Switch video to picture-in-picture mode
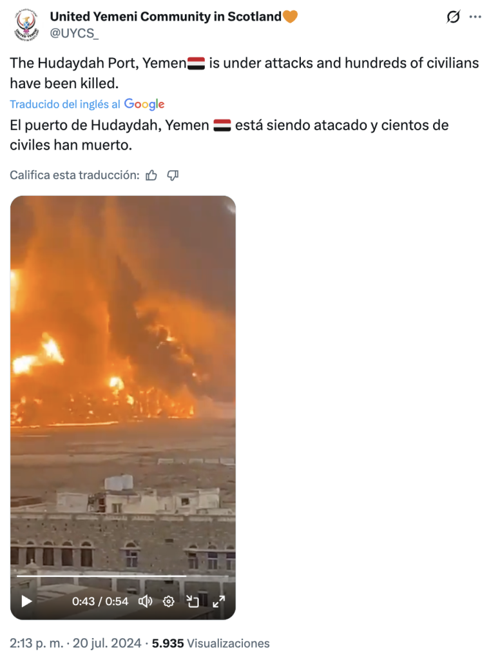This screenshot has height=660, width=491. (x=193, y=601)
